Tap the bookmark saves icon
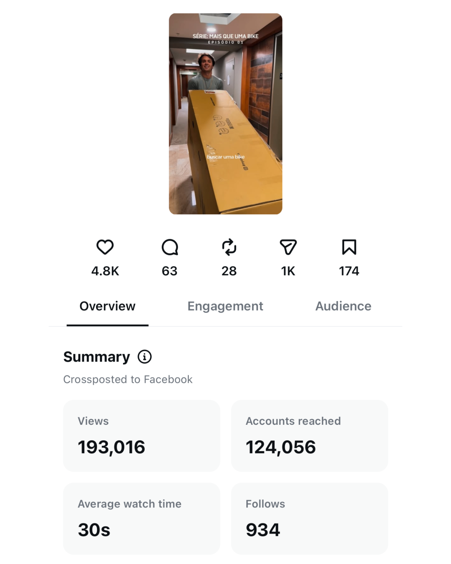 coord(349,247)
